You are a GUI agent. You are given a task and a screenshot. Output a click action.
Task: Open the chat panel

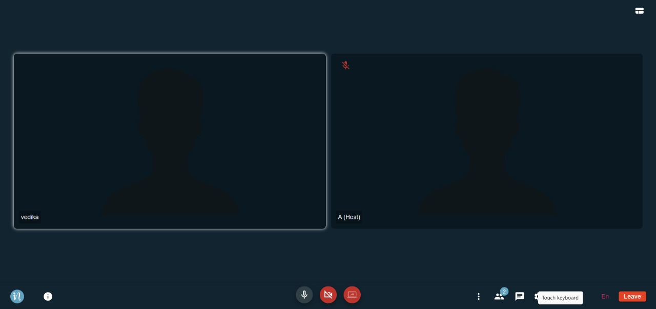(519, 296)
